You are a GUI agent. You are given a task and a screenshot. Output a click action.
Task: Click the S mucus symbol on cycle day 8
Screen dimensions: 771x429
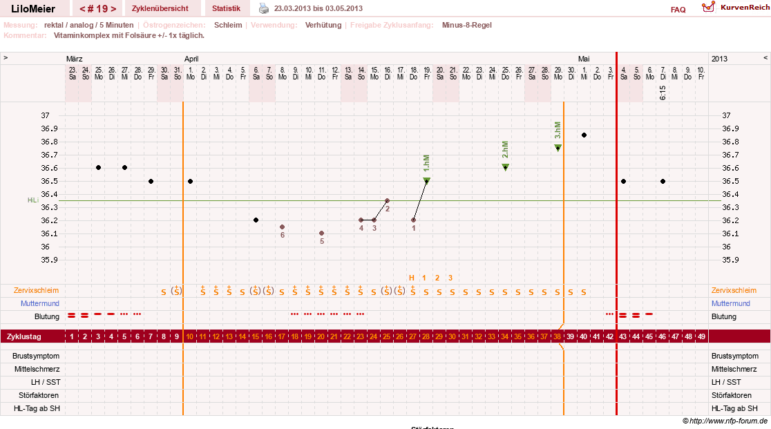[164, 292]
